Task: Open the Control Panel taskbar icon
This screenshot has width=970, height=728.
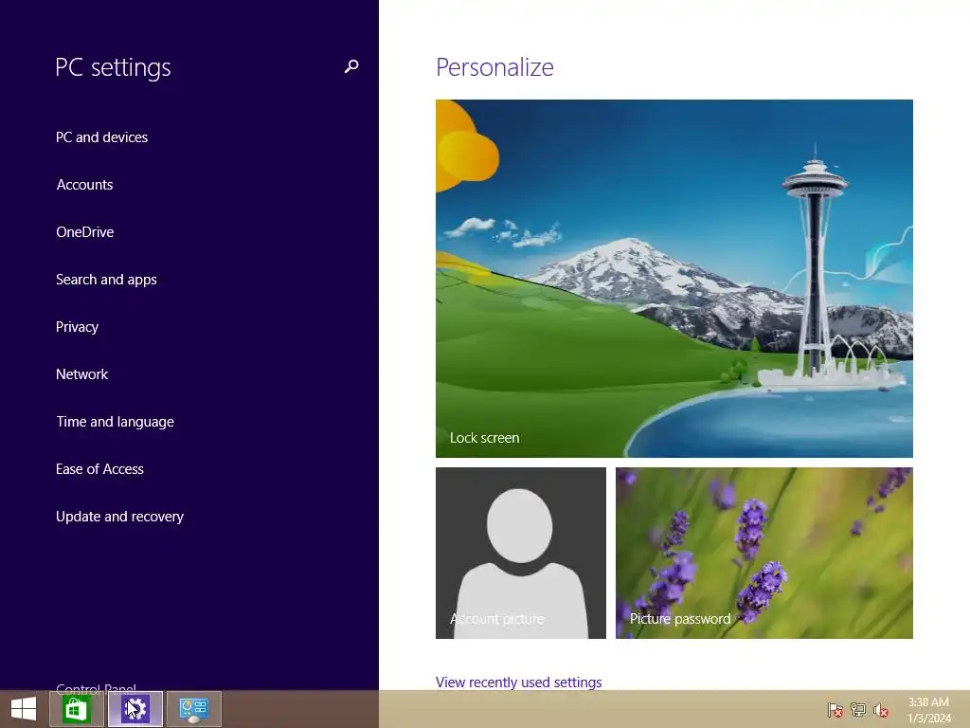Action: (x=193, y=709)
